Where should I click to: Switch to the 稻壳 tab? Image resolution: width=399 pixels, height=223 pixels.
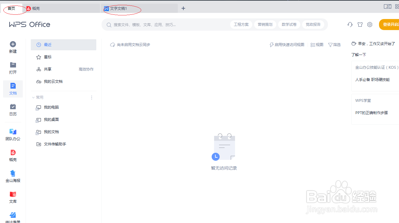[x=62, y=8]
